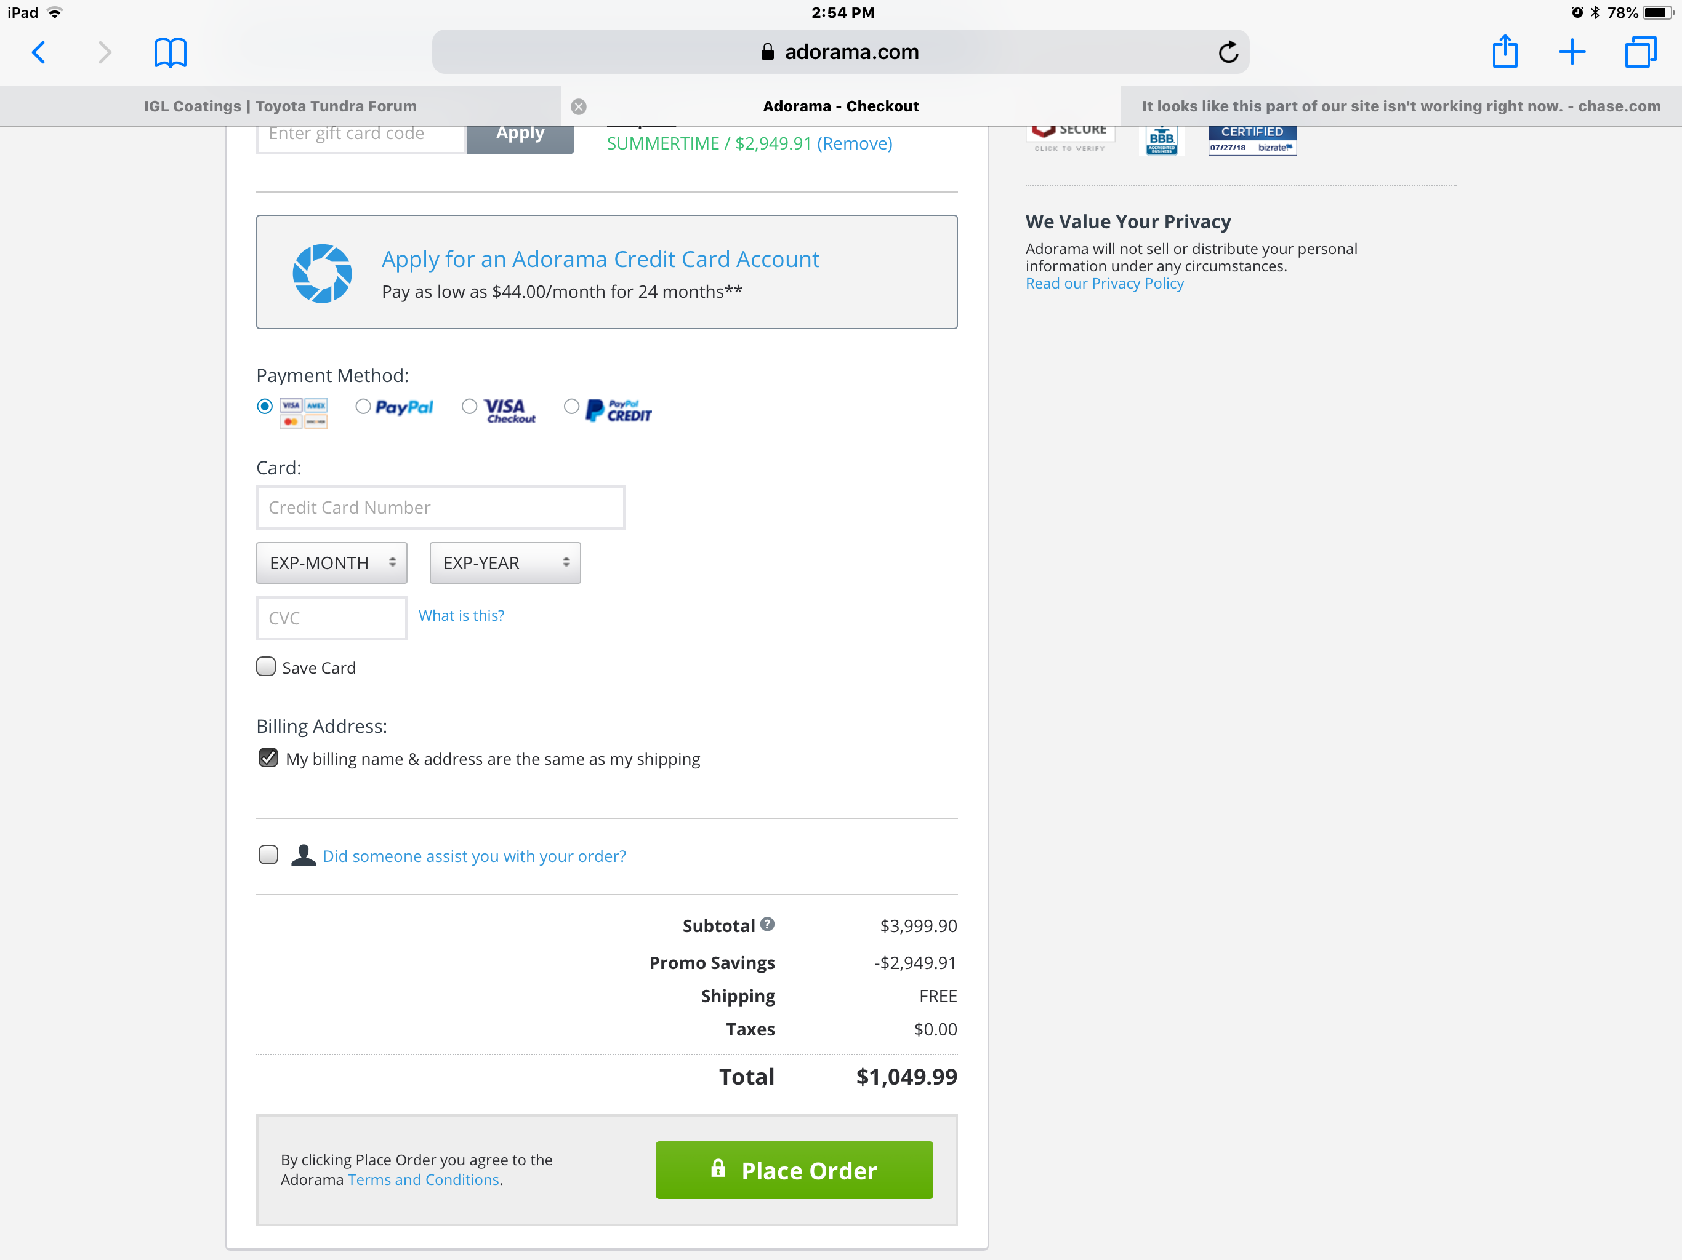Switch to the chase.com tab
The width and height of the screenshot is (1682, 1260).
1401,106
